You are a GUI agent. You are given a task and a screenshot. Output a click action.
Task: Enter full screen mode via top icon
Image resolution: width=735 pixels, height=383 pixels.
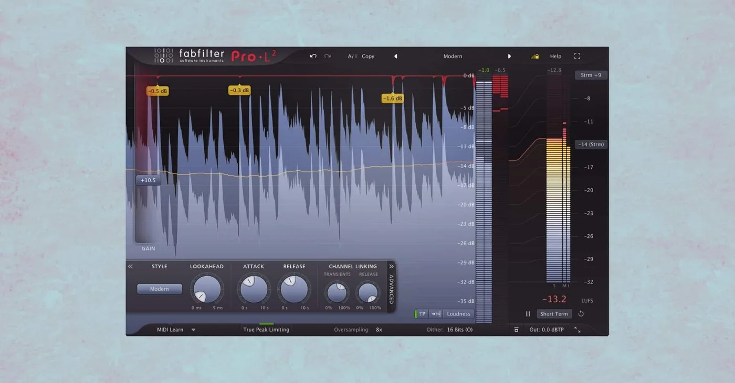(x=577, y=56)
